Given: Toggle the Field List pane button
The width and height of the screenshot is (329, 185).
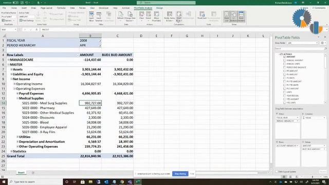Looking at the screenshot, I should click(x=227, y=16).
